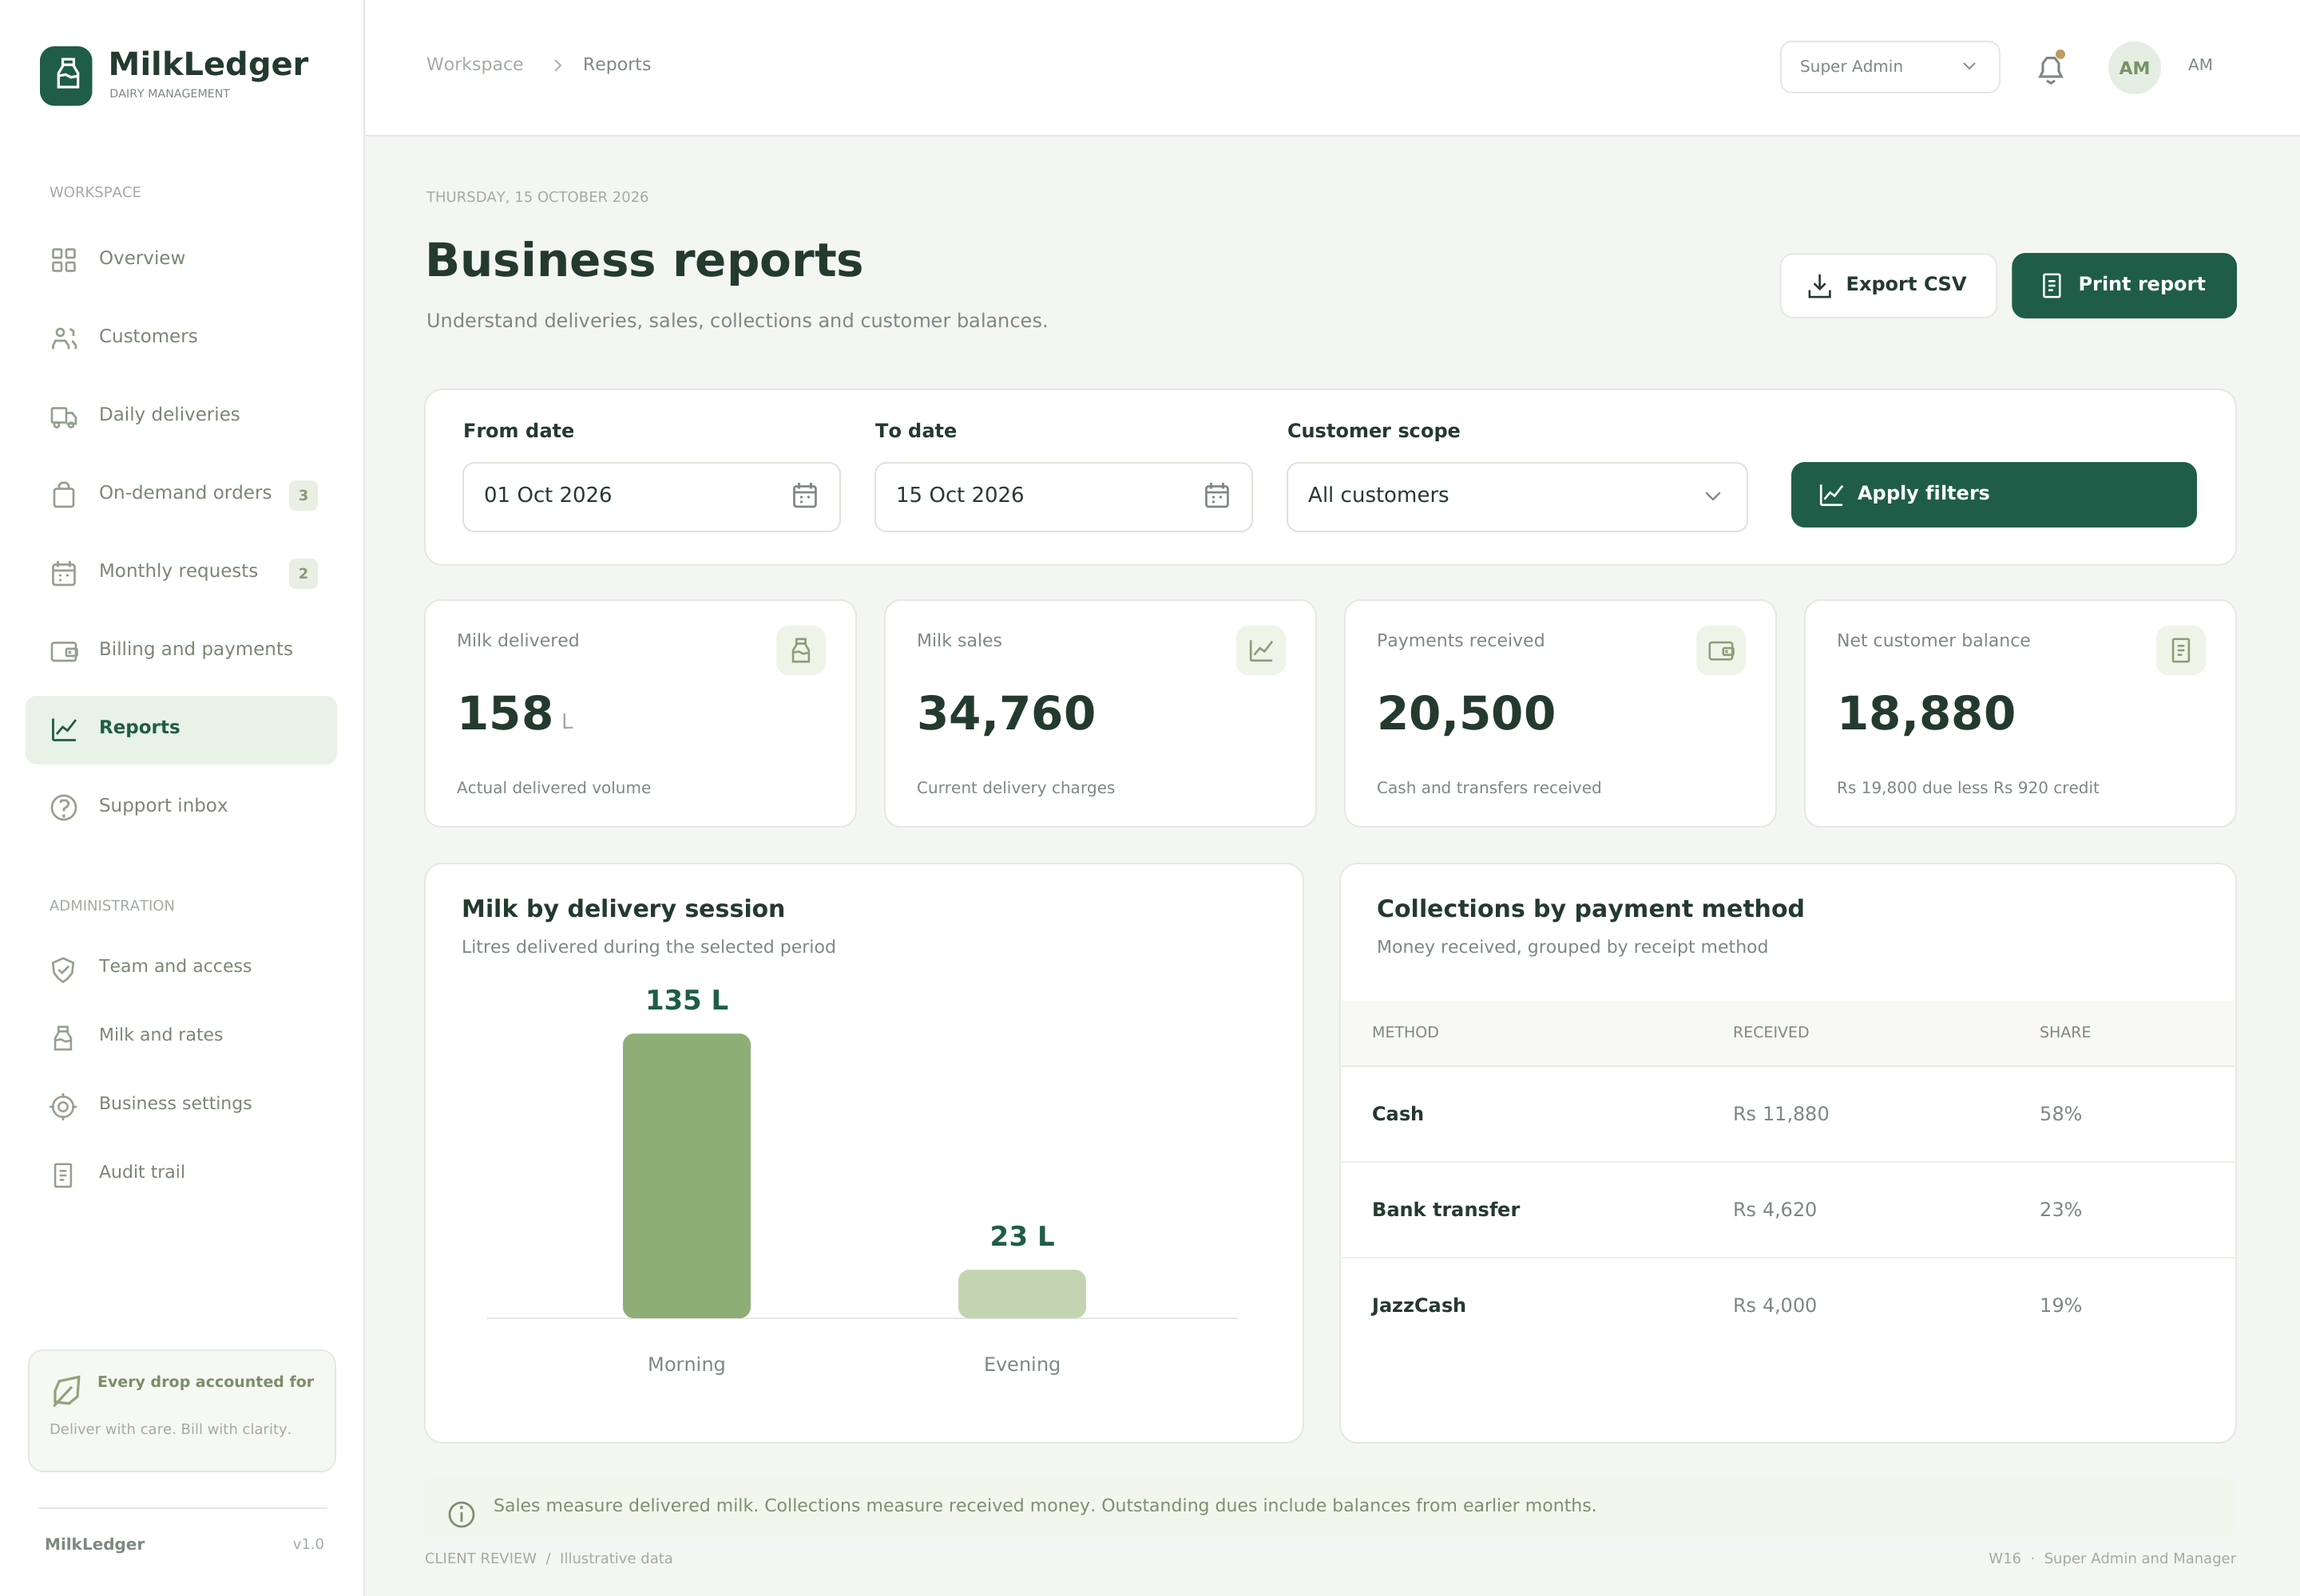
Task: Click the Payments received wallet icon
Action: tap(1720, 650)
